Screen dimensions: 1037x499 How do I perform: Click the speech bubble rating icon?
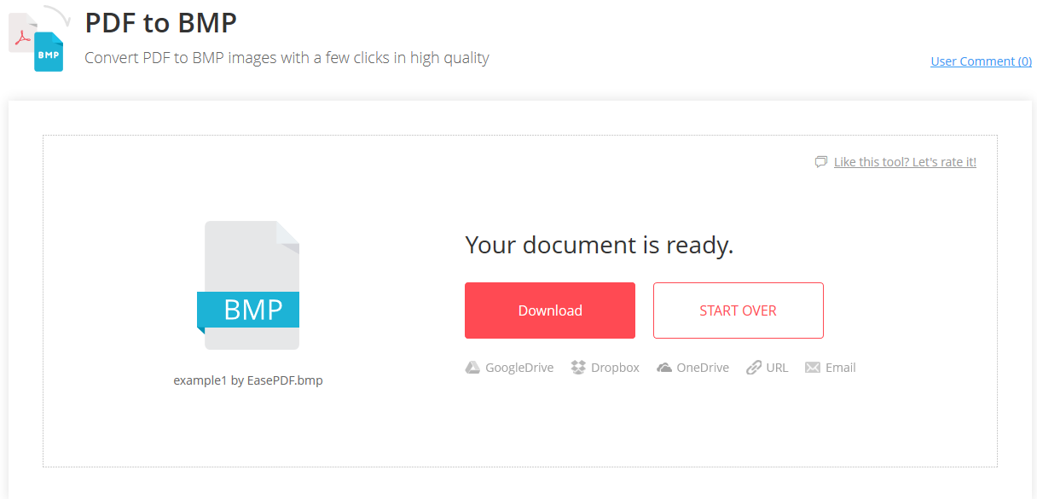820,161
